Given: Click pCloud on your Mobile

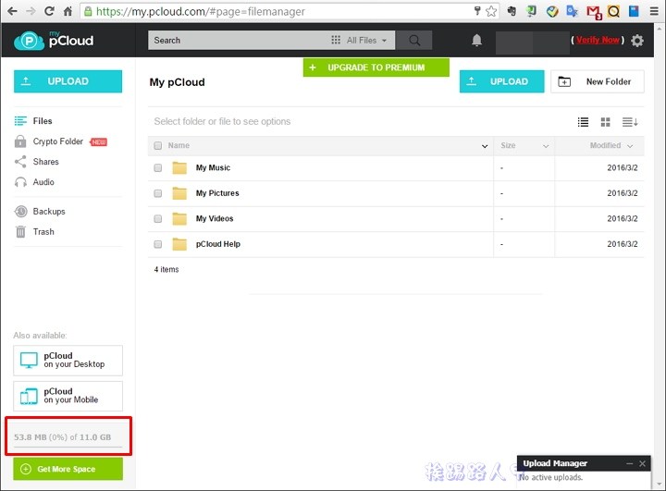Looking at the screenshot, I should click(68, 396).
